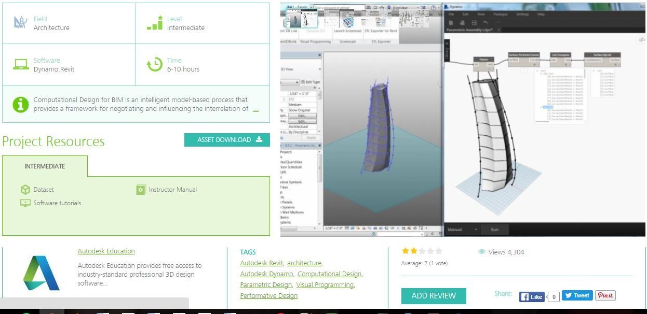This screenshot has height=314, width=647.
Task: Rate with the first gold star
Action: click(406, 251)
